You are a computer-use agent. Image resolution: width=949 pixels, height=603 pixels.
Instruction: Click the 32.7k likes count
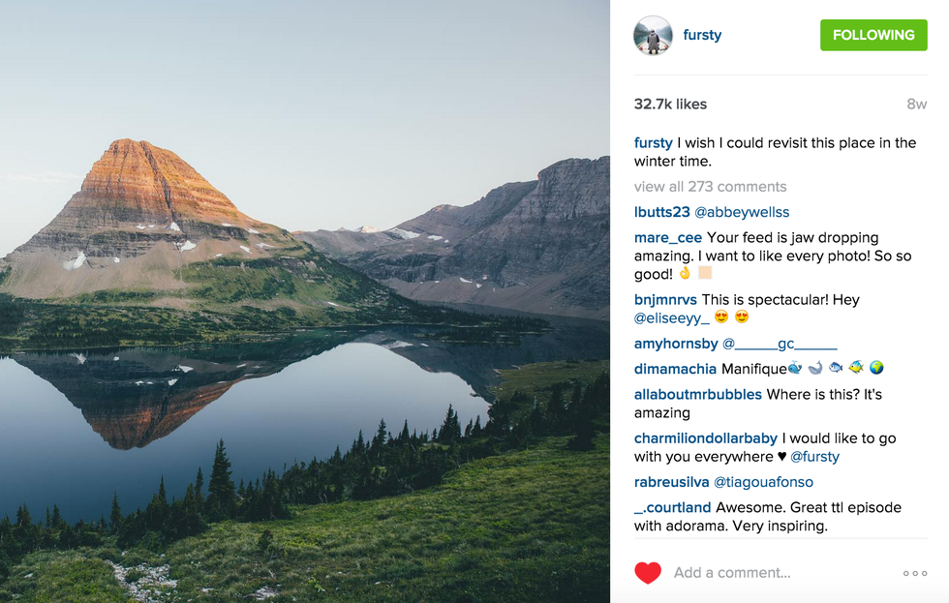pyautogui.click(x=670, y=104)
